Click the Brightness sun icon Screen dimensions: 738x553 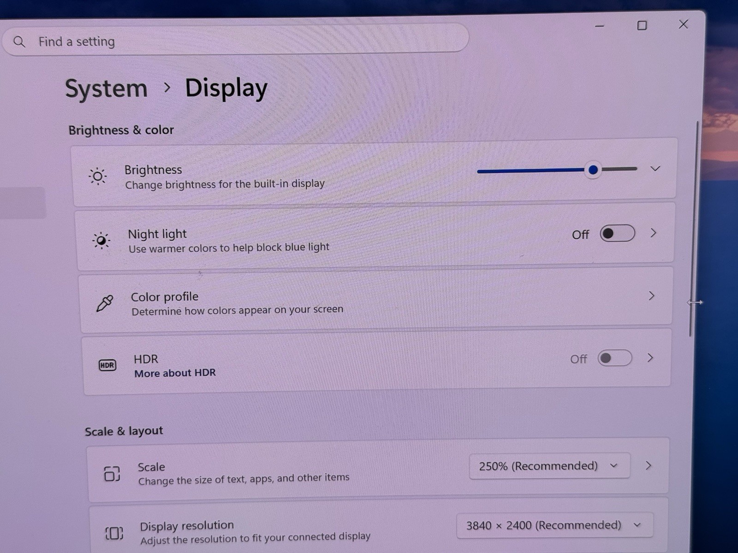[x=97, y=176]
